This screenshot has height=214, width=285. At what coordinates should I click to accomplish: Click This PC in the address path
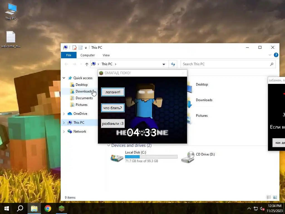(107, 64)
